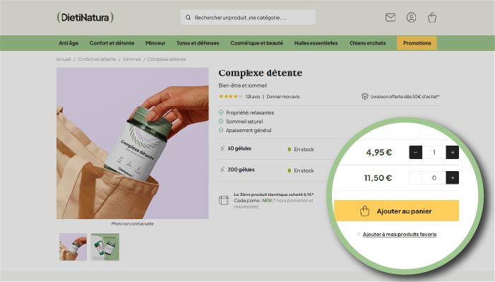Decrease quantity for the 4,95 € option

click(415, 153)
